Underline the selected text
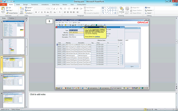 42,12
